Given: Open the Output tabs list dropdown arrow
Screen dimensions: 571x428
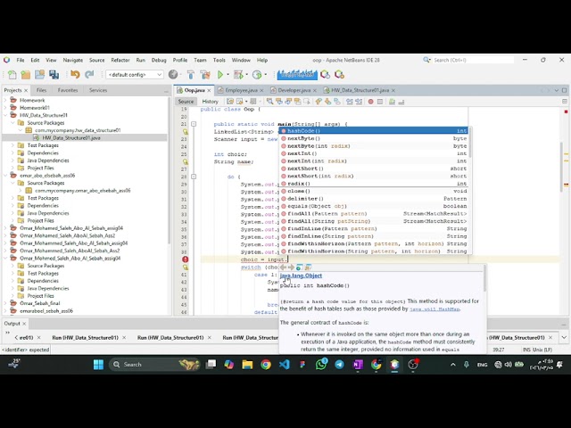Looking at the screenshot, I should [x=564, y=337].
